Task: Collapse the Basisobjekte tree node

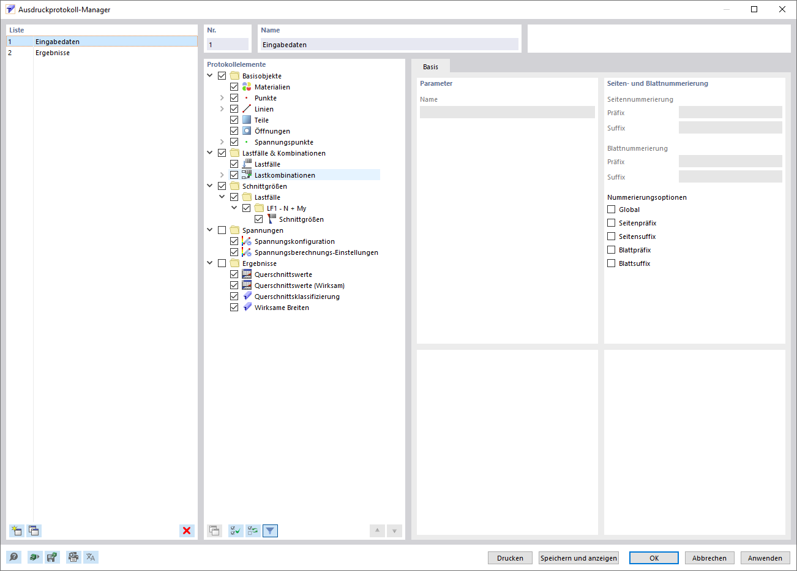Action: click(x=210, y=76)
